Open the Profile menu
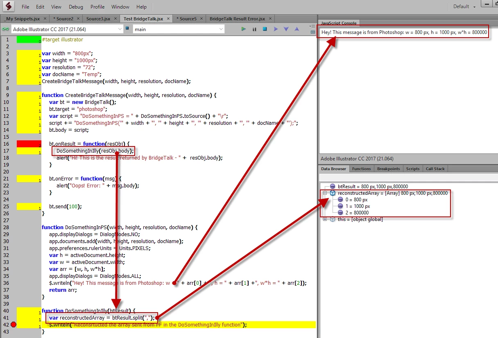Image resolution: width=498 pixels, height=338 pixels. [x=97, y=7]
